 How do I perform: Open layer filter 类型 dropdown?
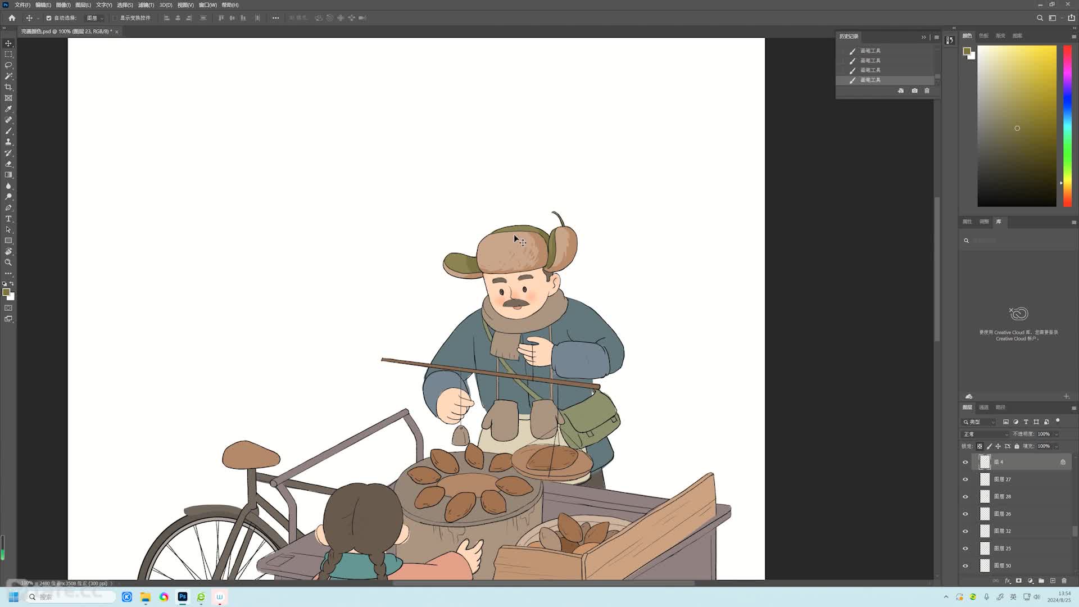pyautogui.click(x=979, y=422)
